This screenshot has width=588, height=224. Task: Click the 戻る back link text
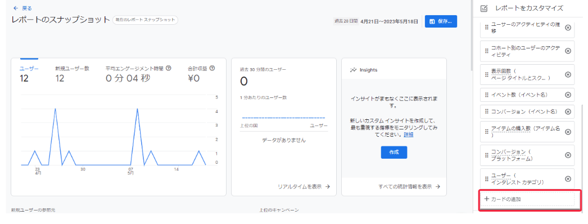[x=27, y=8]
